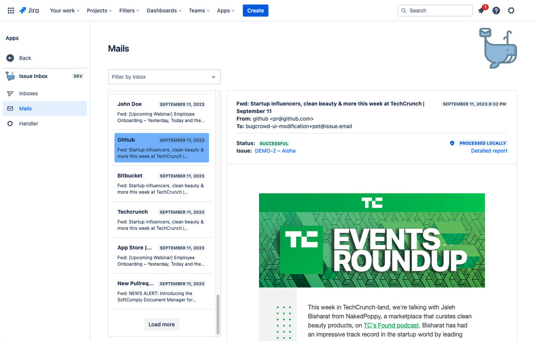Open the Techcrunch mail item
This screenshot has width=535, height=341.
pos(161,220)
